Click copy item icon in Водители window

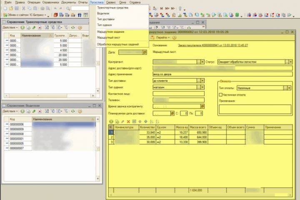pyautogui.click(x=28, y=111)
